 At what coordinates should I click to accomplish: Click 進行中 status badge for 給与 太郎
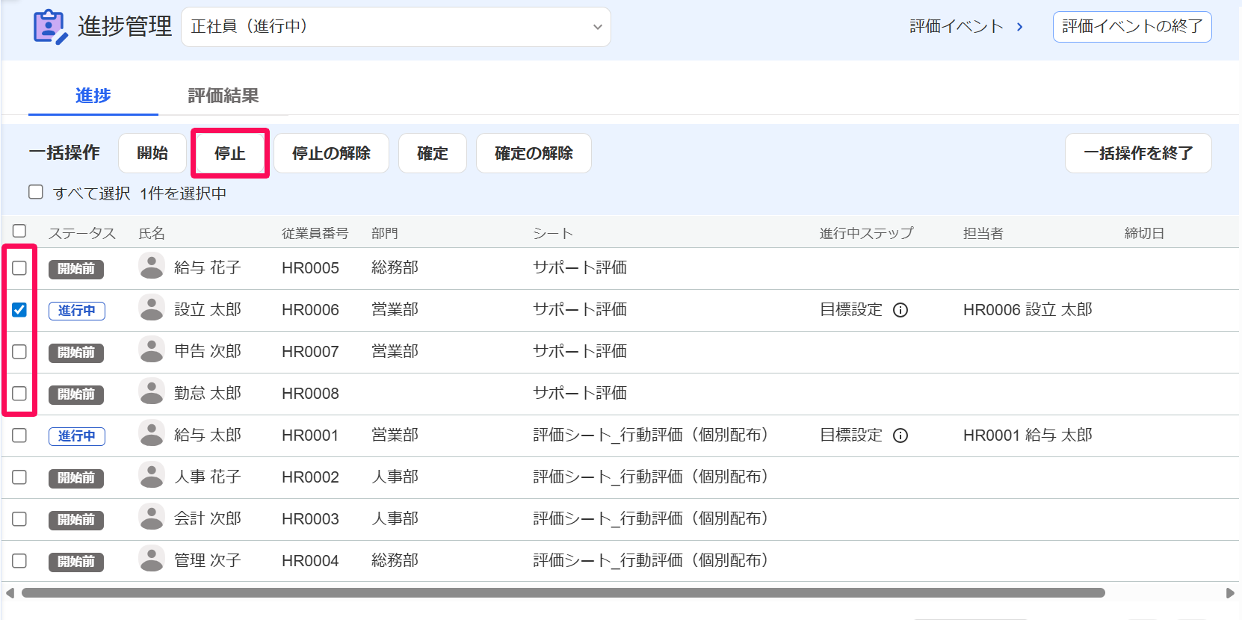tap(77, 436)
